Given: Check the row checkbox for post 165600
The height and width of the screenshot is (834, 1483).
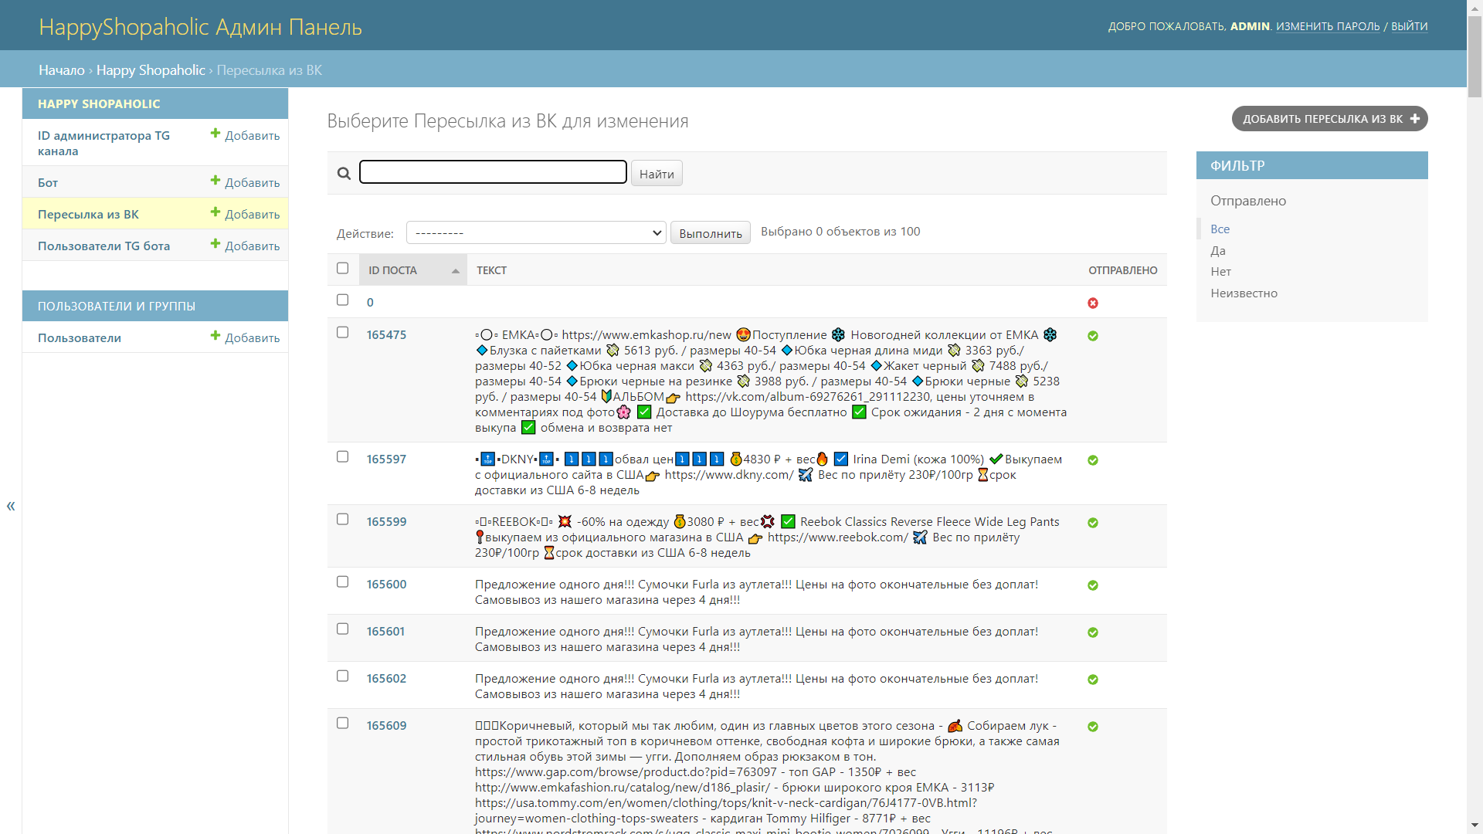Looking at the screenshot, I should click(x=343, y=581).
